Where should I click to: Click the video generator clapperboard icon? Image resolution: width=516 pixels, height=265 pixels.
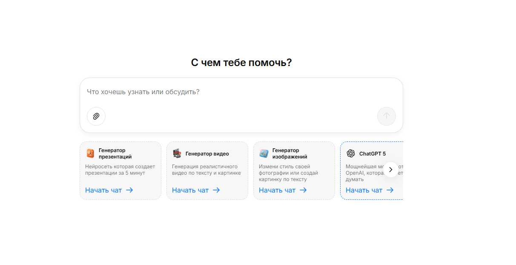tap(177, 153)
